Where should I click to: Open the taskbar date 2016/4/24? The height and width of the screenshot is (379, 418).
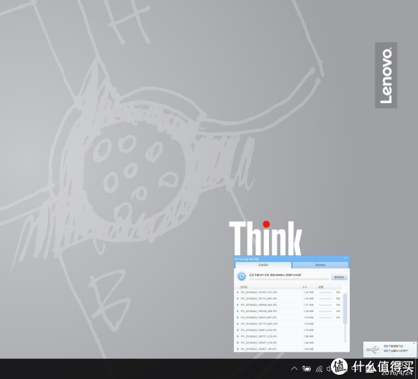point(398,372)
